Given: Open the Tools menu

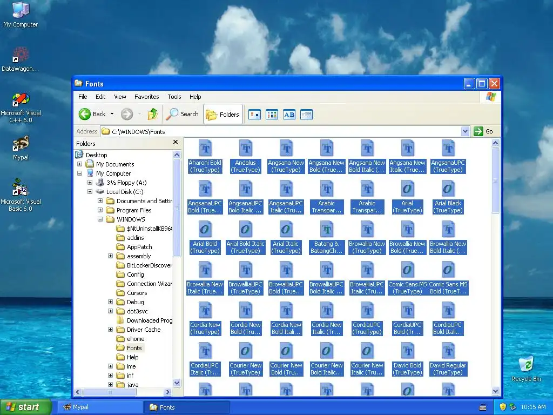Looking at the screenshot, I should tap(174, 97).
